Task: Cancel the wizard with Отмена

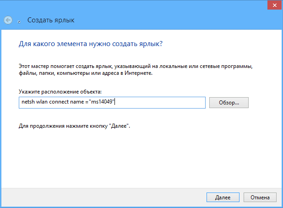Action: point(260,198)
